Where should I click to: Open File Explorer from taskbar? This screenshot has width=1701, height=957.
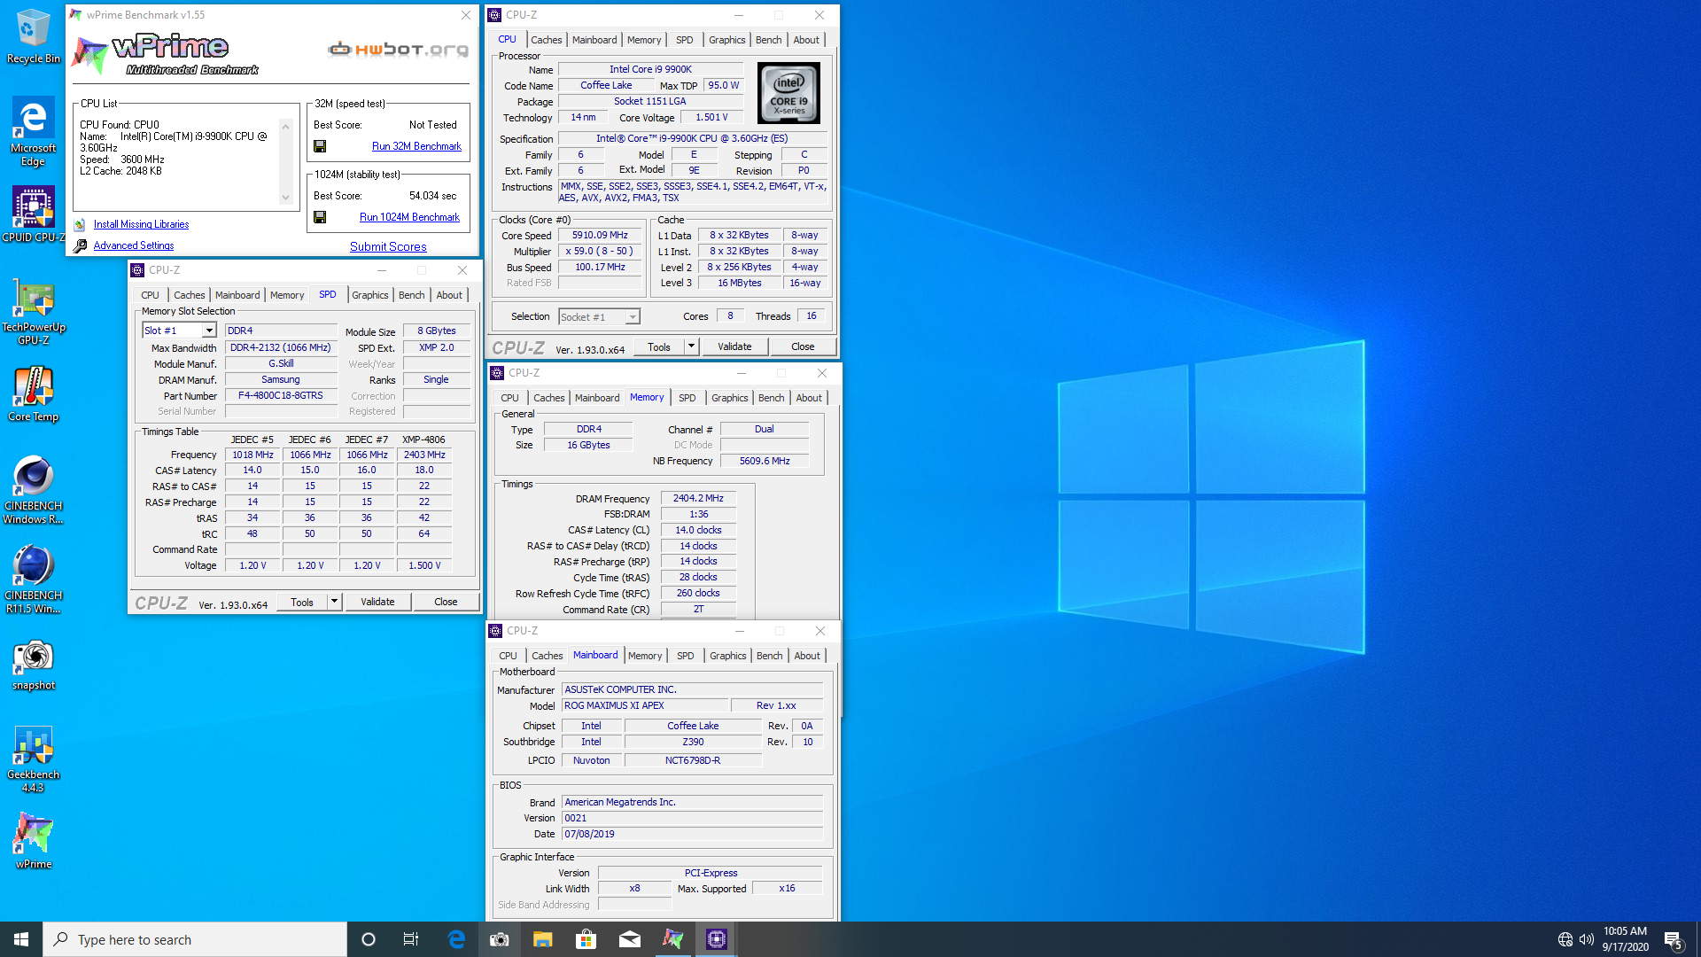[543, 939]
